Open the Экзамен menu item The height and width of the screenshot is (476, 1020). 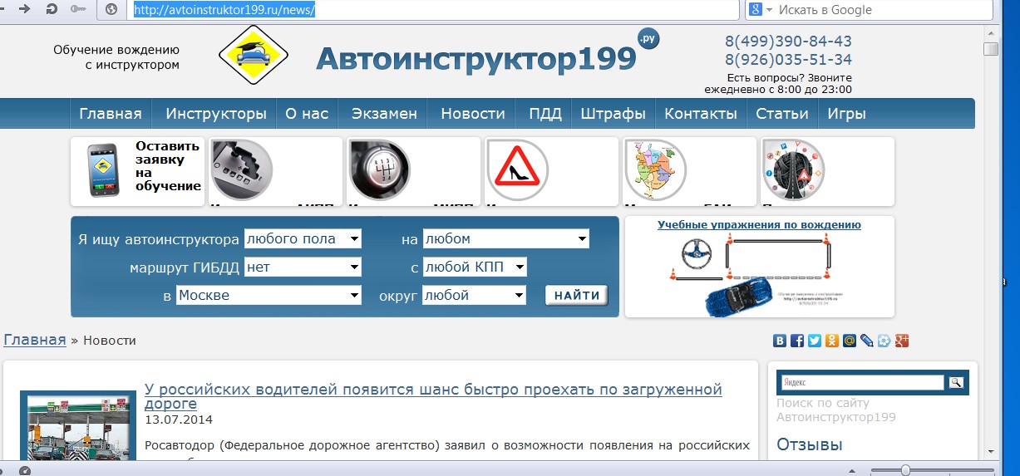coord(384,114)
